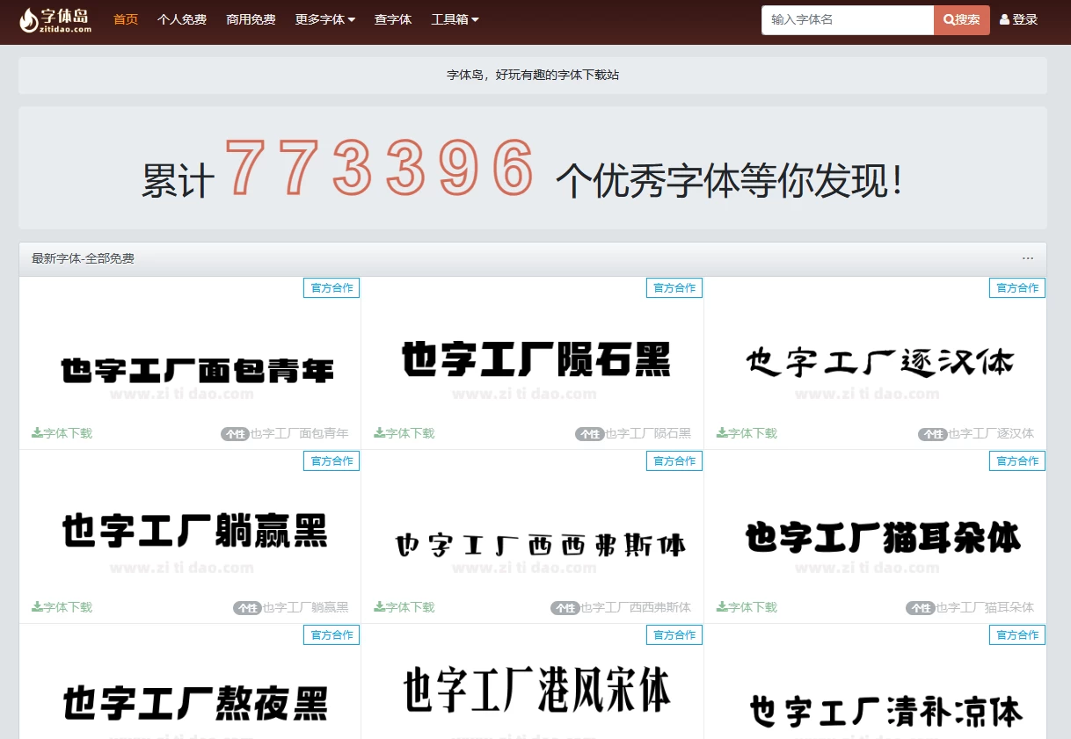
Task: Open 也字工厂清补凉体 font preview image
Action: (886, 711)
